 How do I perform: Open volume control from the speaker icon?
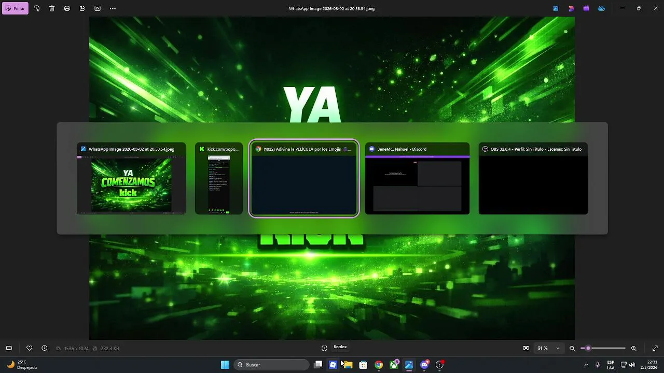(x=632, y=365)
